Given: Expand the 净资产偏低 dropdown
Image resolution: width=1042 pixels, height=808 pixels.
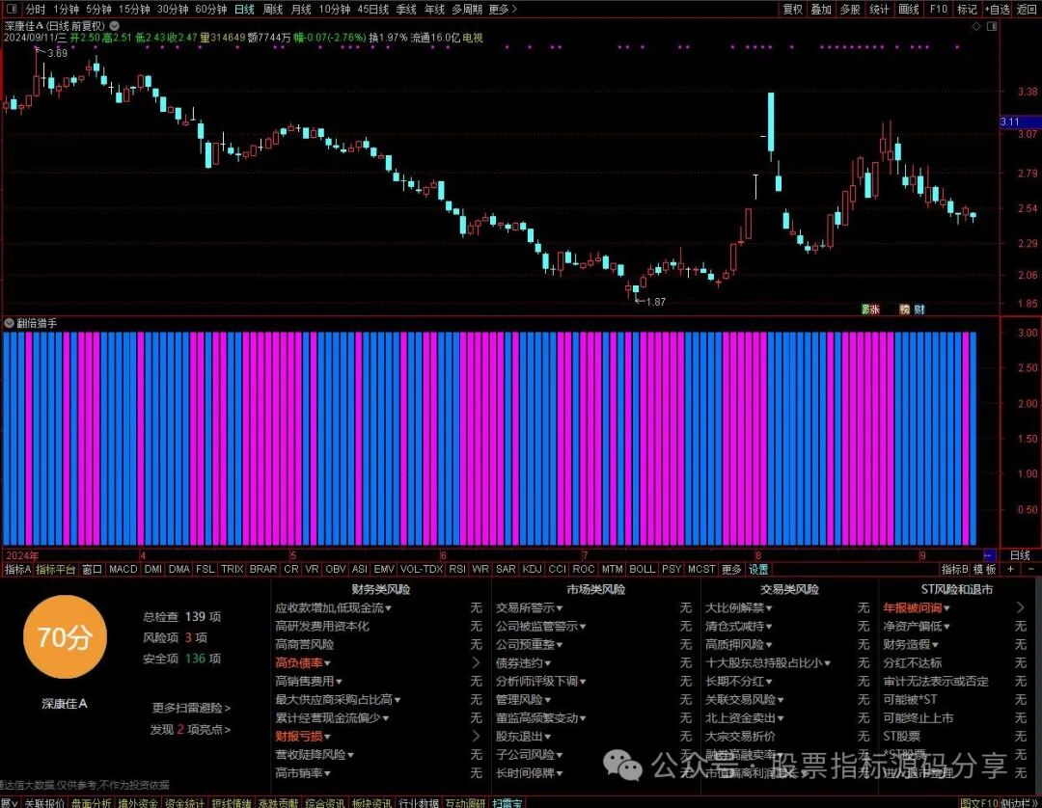Looking at the screenshot, I should point(946,626).
